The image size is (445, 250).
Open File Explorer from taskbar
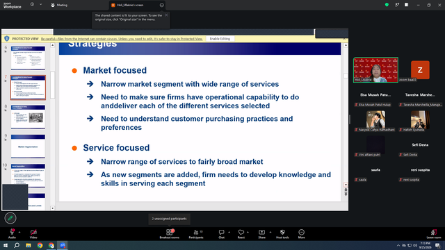pos(29,245)
